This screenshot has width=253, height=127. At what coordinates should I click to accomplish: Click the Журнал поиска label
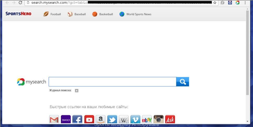pyautogui.click(x=60, y=90)
